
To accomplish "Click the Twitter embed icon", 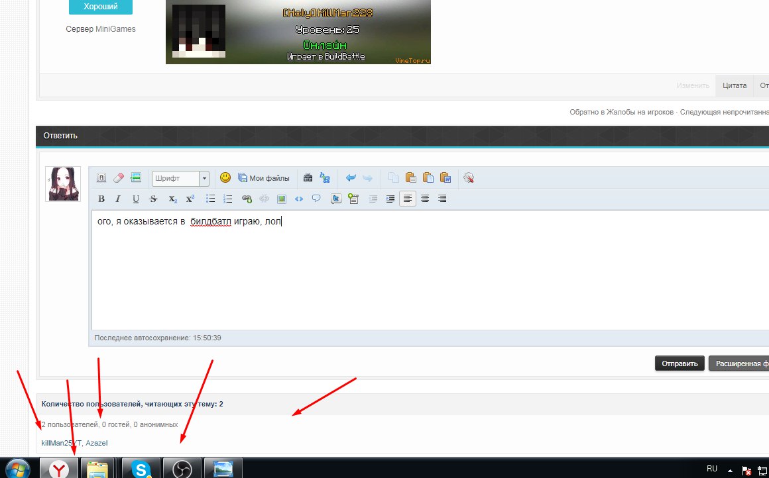I will pos(336,199).
